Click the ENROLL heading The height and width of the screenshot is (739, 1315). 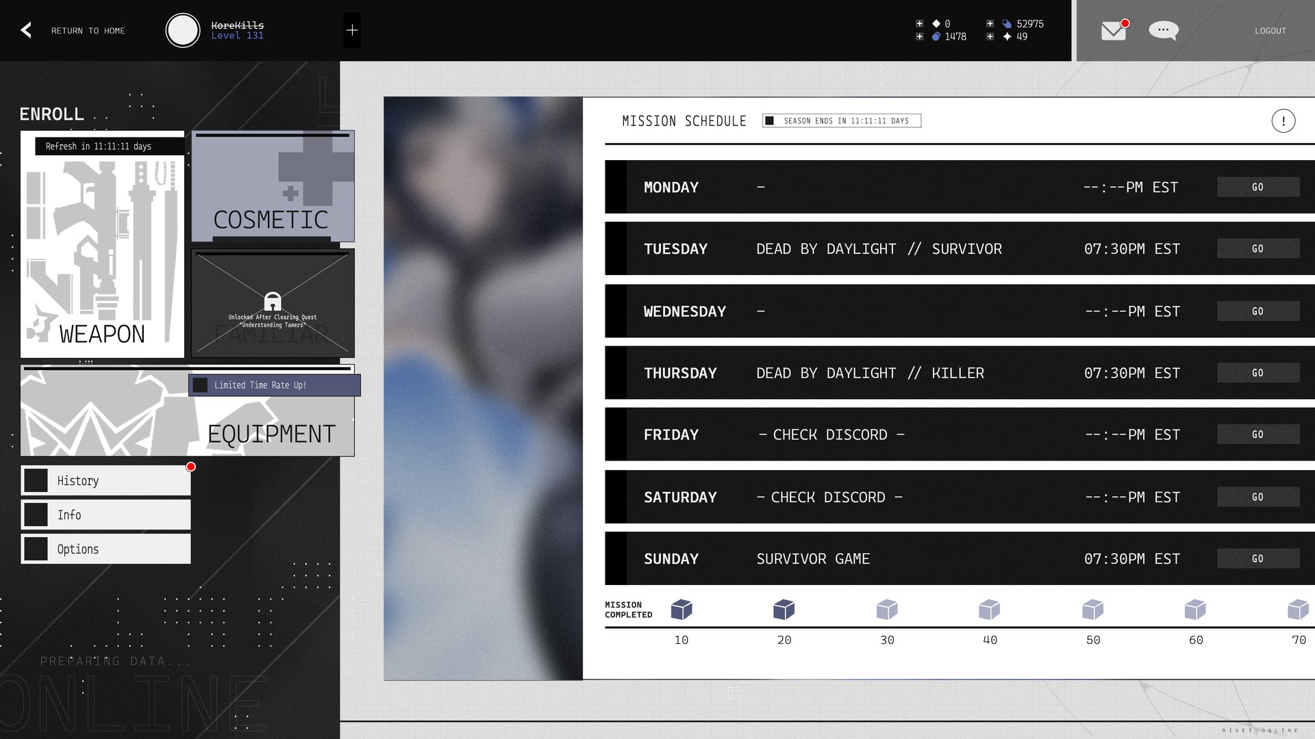[51, 114]
